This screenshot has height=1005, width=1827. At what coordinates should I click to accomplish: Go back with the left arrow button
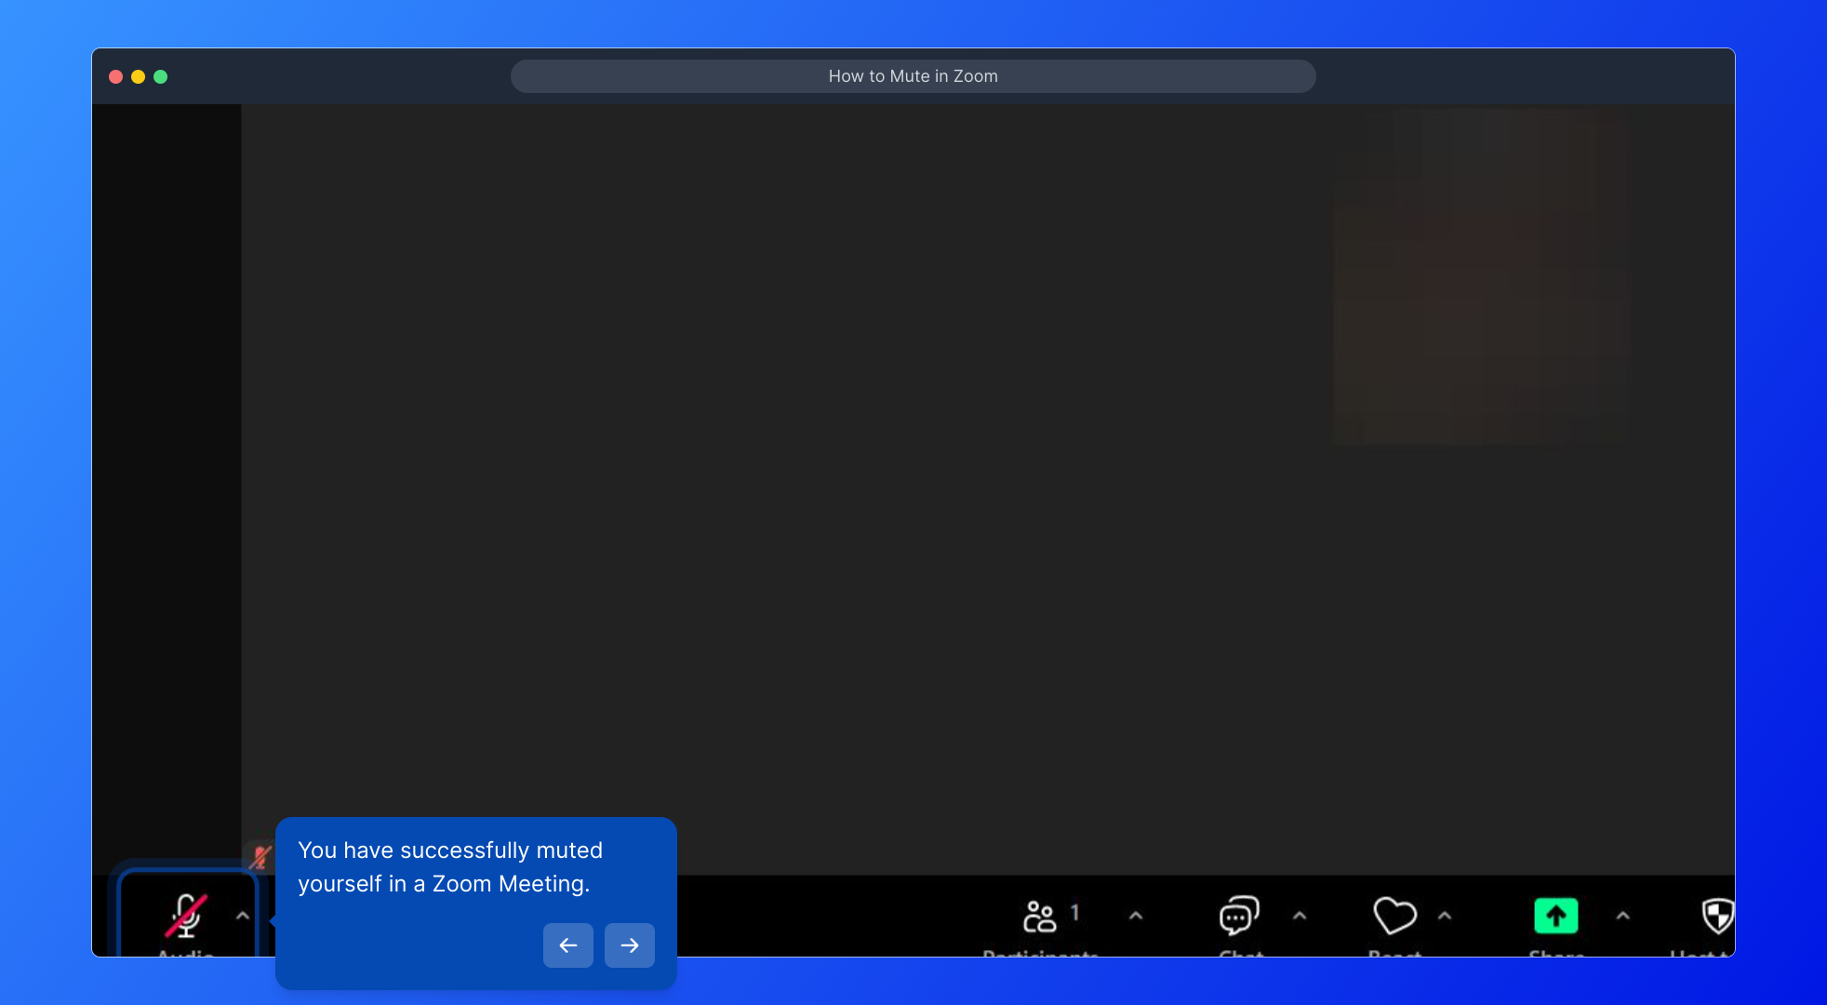pyautogui.click(x=568, y=945)
